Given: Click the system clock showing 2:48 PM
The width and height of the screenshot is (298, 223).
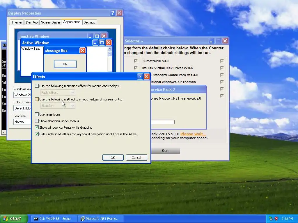Looking at the screenshot, I should 287,219.
